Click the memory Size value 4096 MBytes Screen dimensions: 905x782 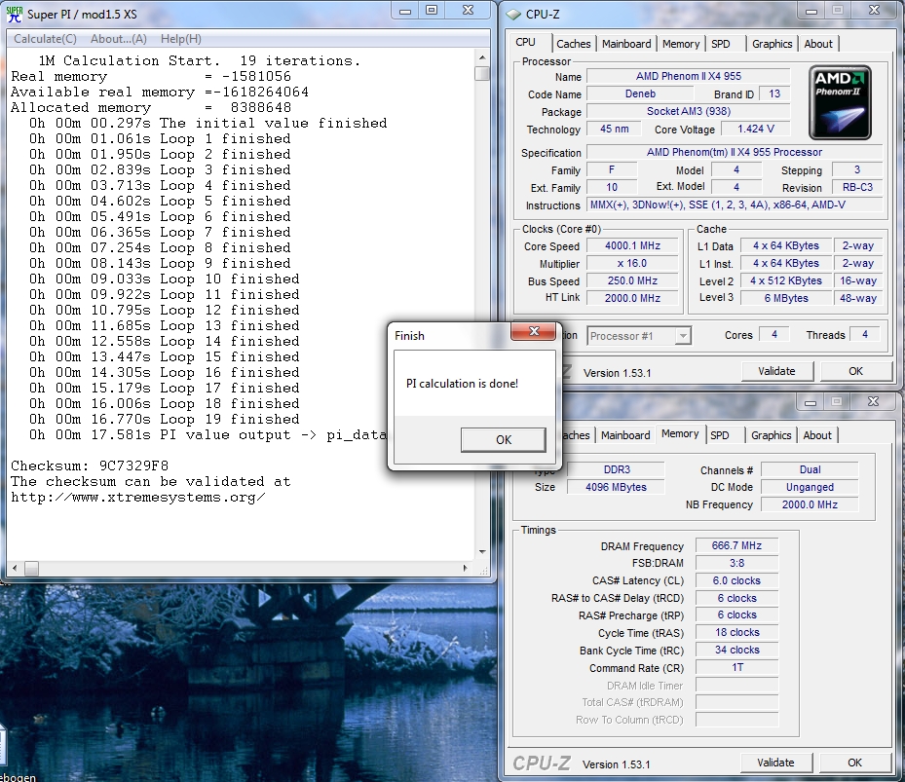click(x=616, y=487)
